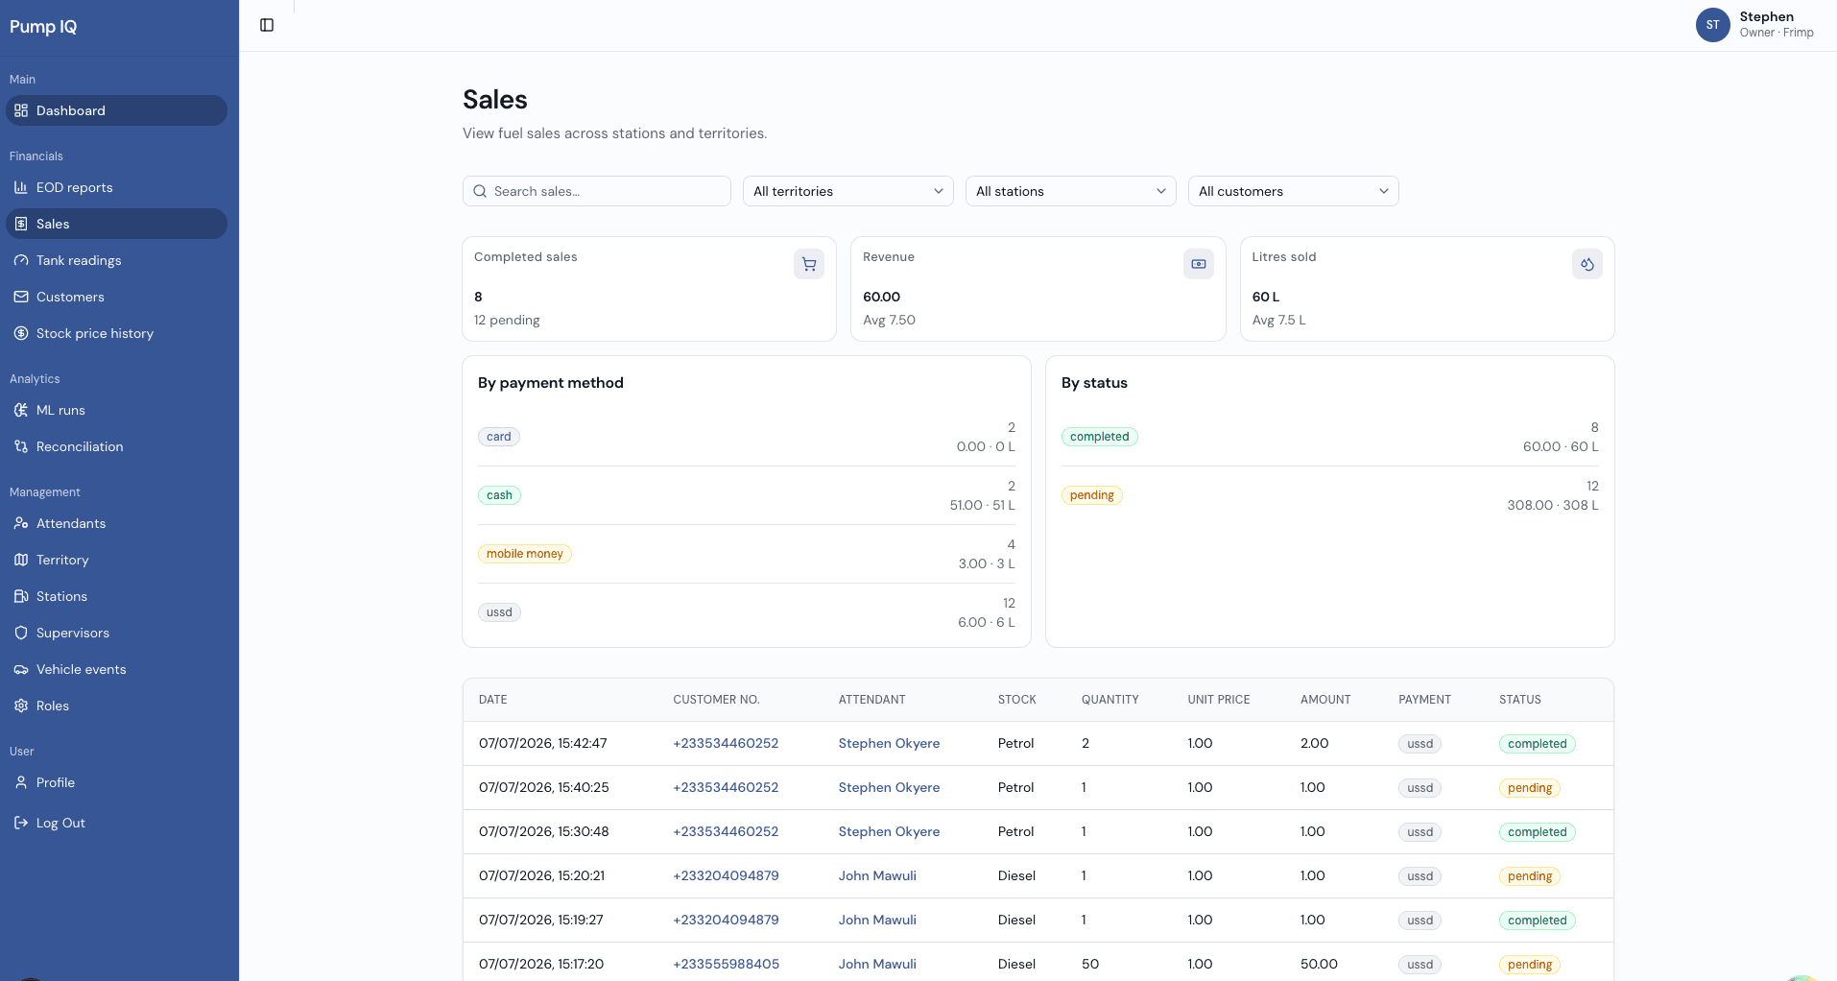
Task: Click the EOD reports chart icon
Action: pos(21,187)
